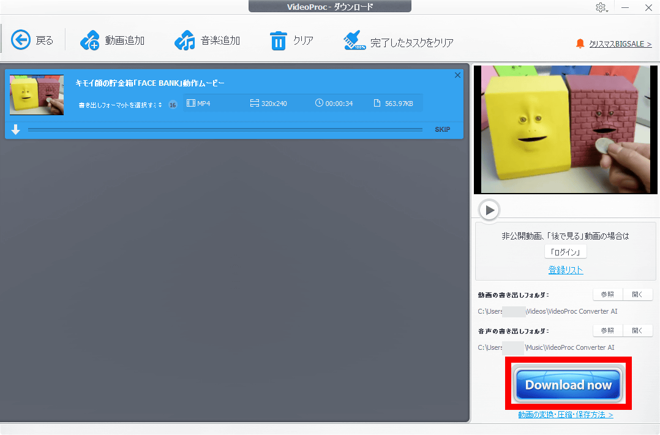Click the trash clear (クリア) icon
Image resolution: width=660 pixels, height=435 pixels.
(x=278, y=41)
